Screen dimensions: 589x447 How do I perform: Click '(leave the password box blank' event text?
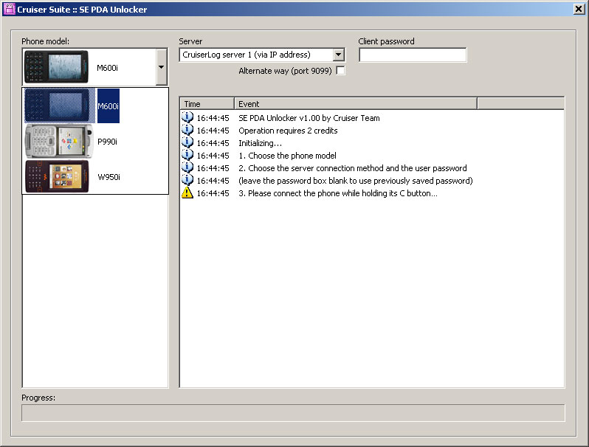coord(356,181)
